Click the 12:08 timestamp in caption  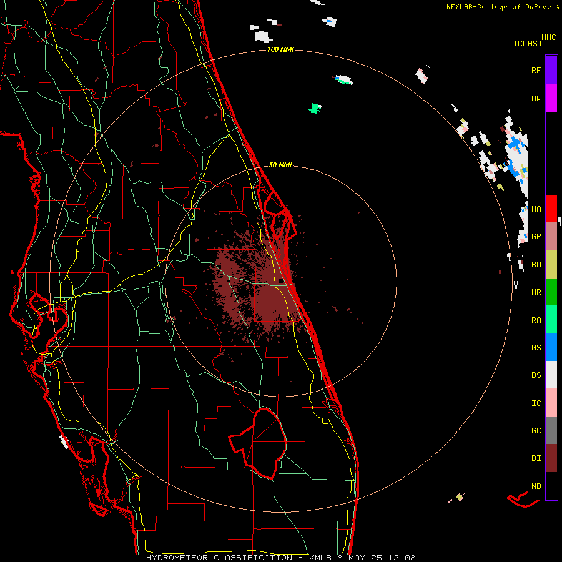click(403, 558)
